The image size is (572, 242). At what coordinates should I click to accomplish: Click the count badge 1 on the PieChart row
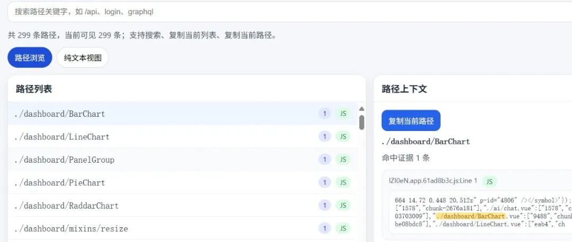324,182
